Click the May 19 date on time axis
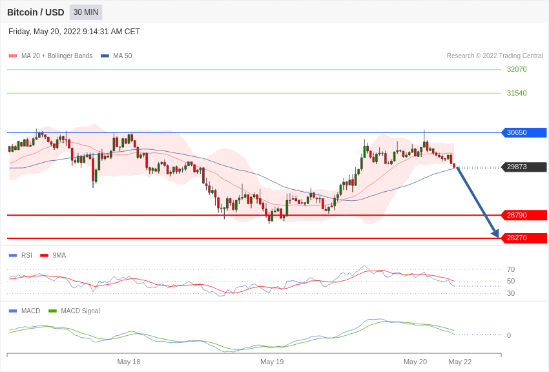The width and height of the screenshot is (549, 372). [x=272, y=362]
